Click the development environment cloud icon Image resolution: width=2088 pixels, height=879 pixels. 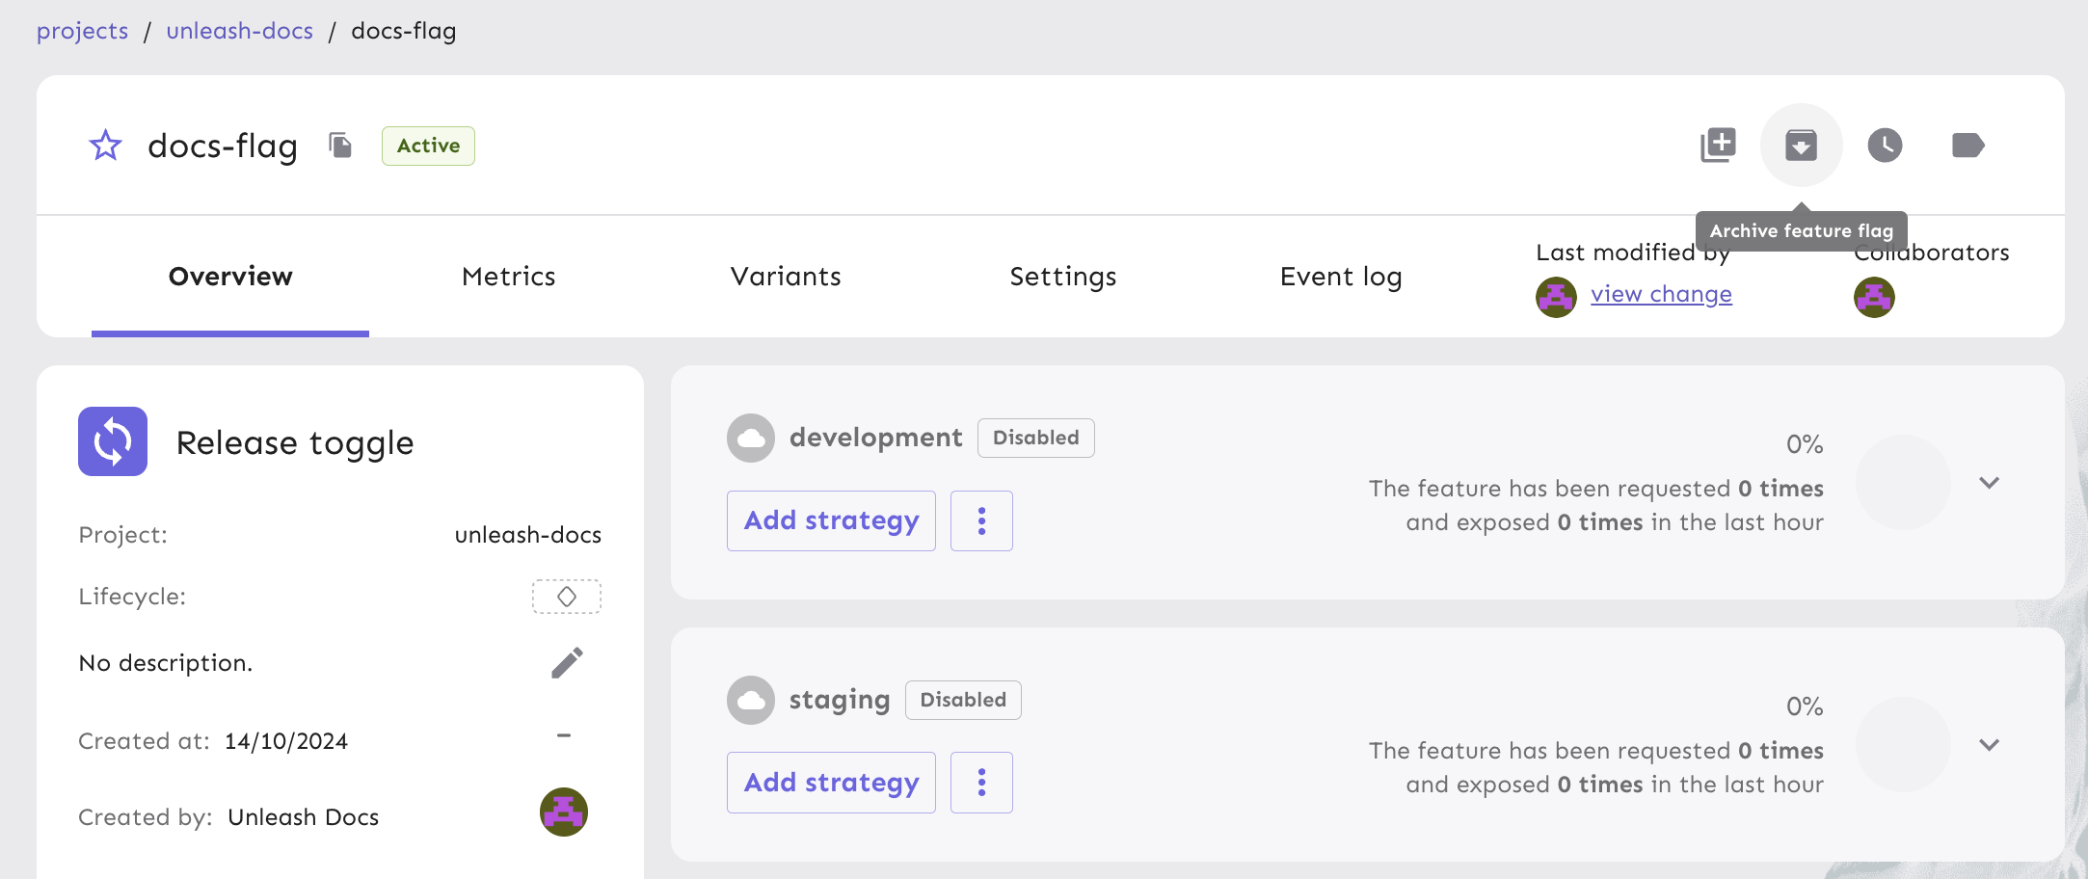[x=751, y=438]
